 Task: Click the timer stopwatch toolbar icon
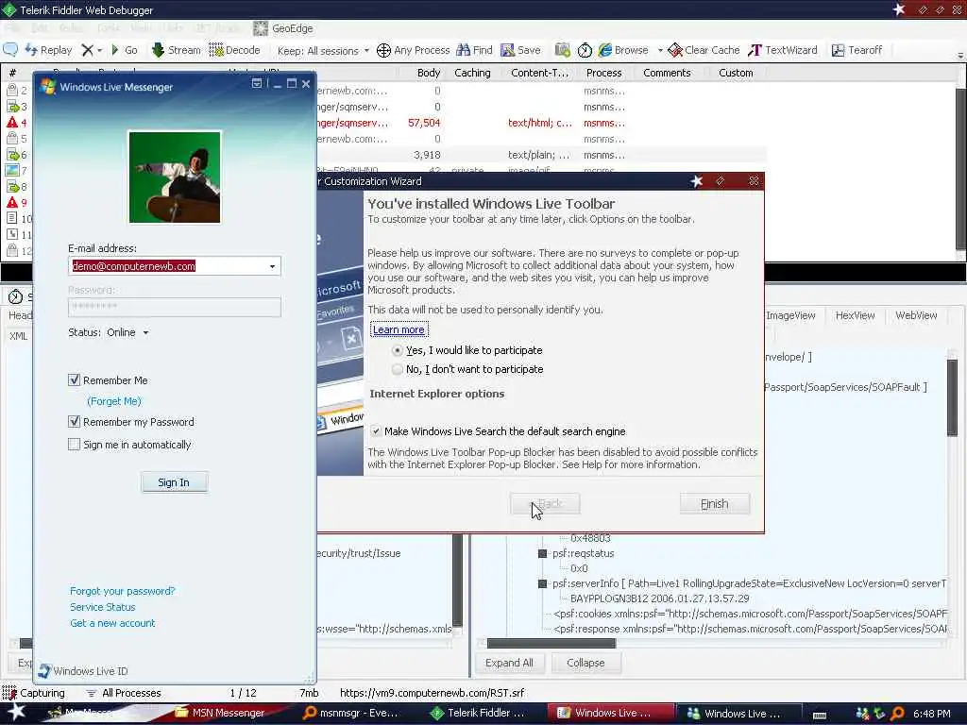click(585, 50)
